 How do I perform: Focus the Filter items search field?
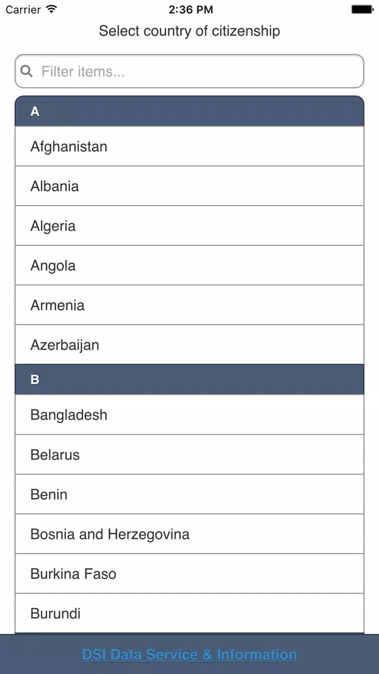(x=190, y=71)
